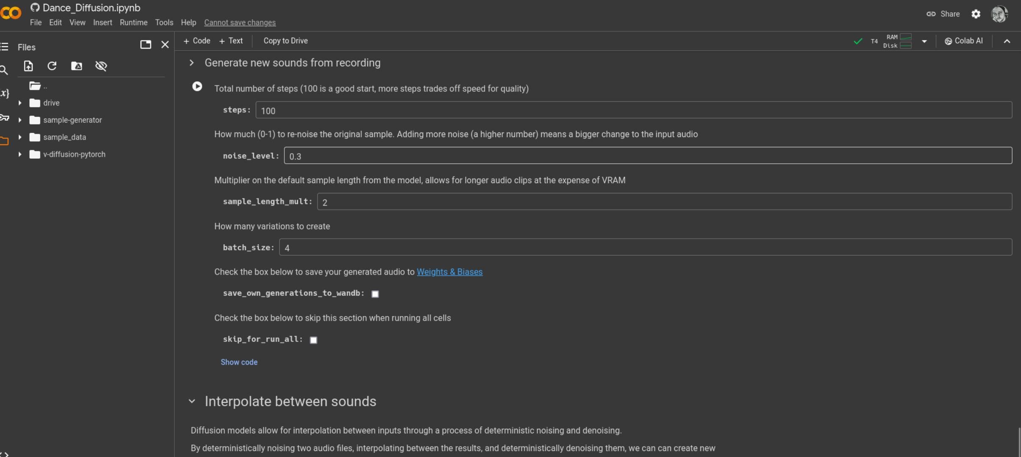1021x457 pixels.
Task: Click the refresh files icon
Action: pos(52,65)
